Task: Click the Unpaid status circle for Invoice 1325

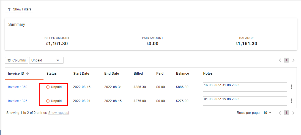Action: click(48, 101)
